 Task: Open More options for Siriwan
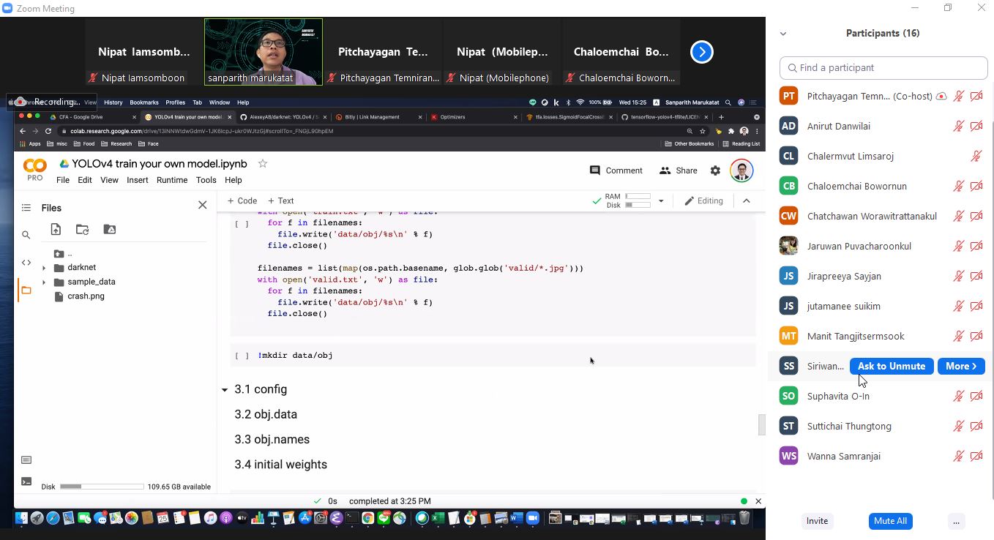(961, 366)
